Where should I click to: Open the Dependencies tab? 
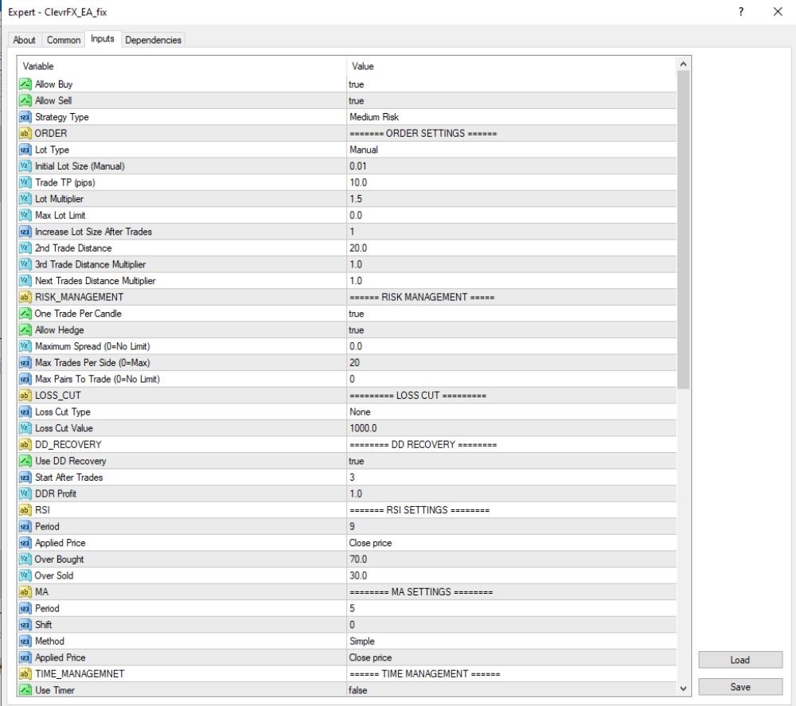(153, 40)
